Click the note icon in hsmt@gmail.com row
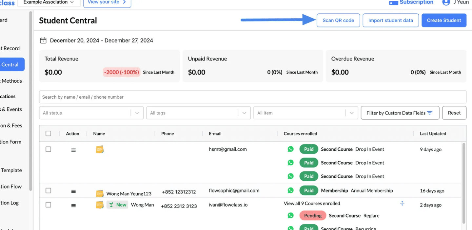 tap(100, 149)
